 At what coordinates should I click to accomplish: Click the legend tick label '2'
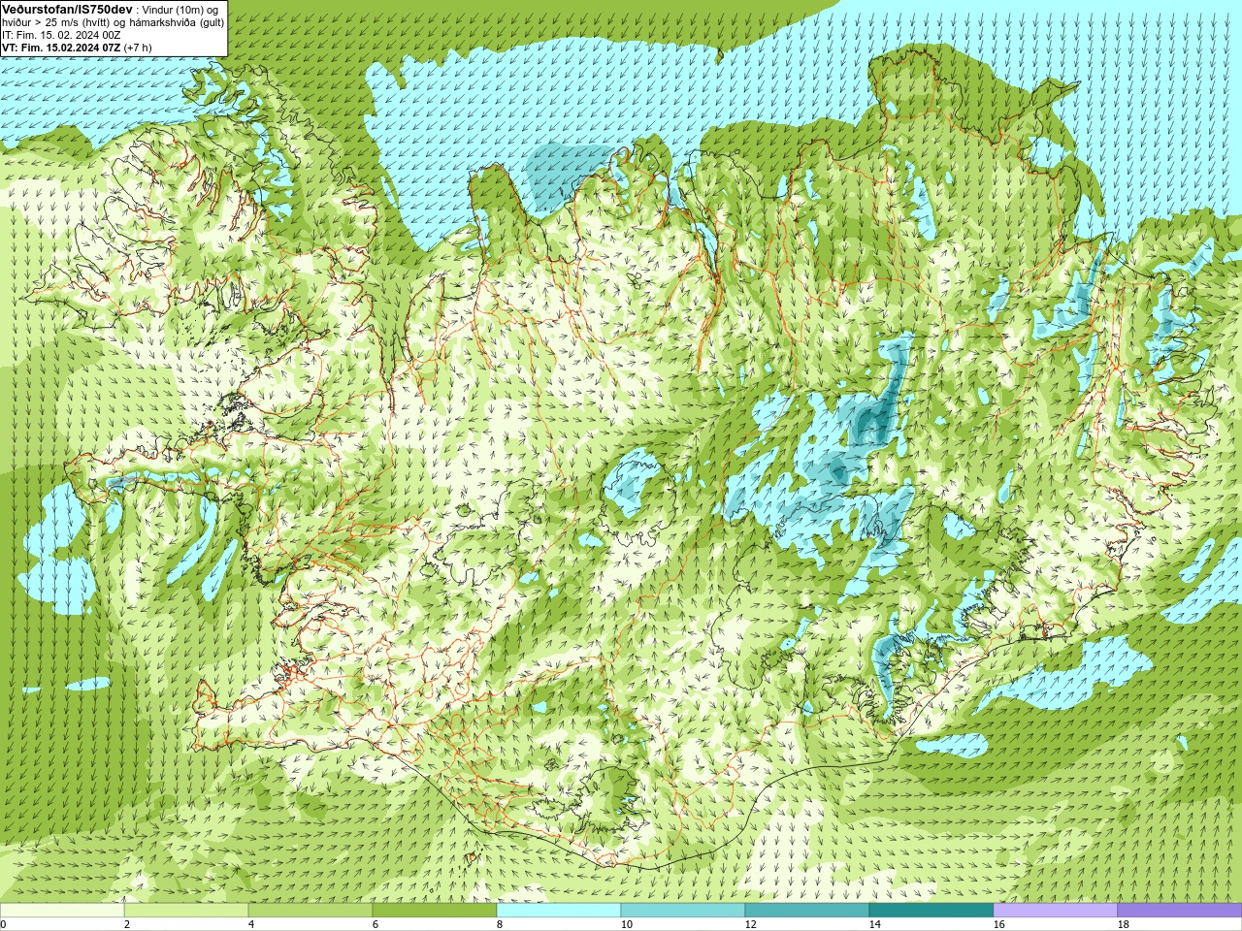(x=126, y=924)
